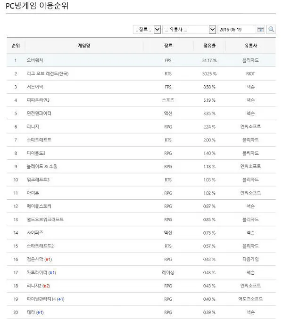Click the 장르 dropdown arrow button
The height and width of the screenshot is (319, 283).
click(157, 30)
